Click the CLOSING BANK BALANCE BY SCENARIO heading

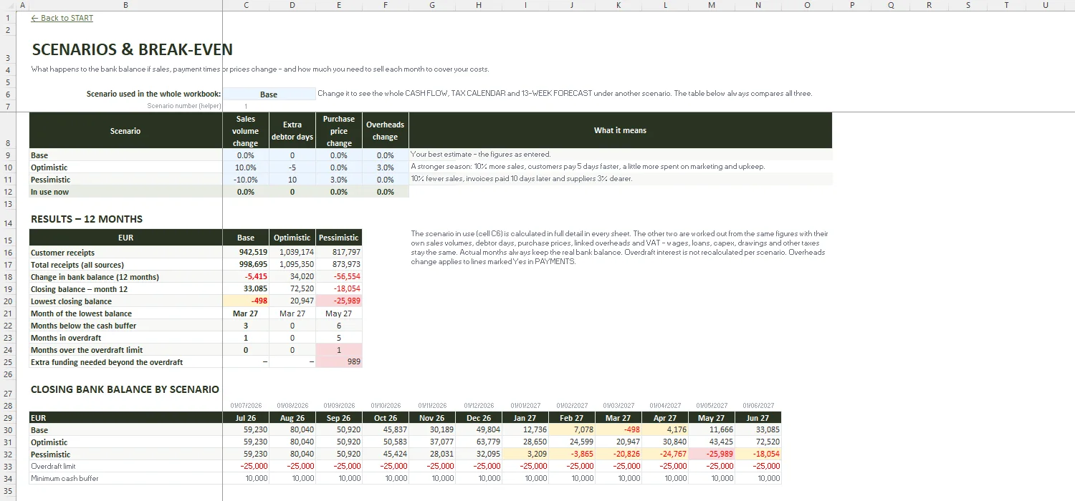125,389
